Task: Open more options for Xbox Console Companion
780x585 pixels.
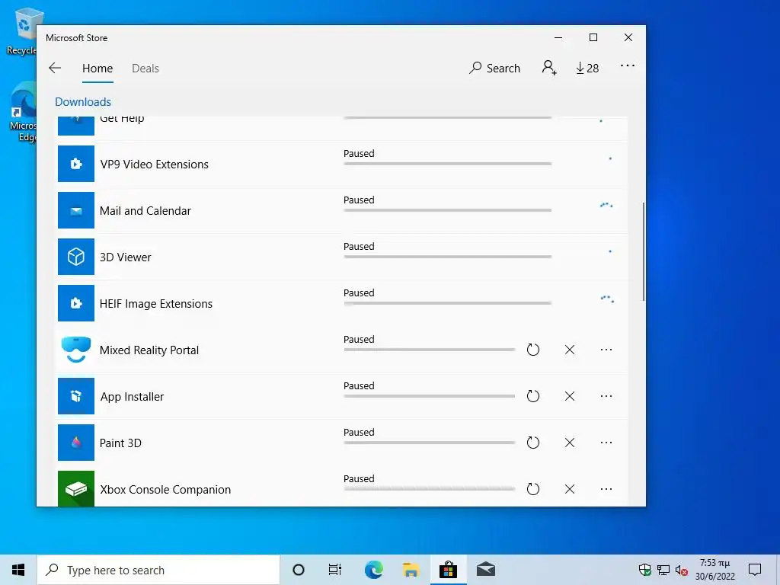Action: pyautogui.click(x=606, y=489)
